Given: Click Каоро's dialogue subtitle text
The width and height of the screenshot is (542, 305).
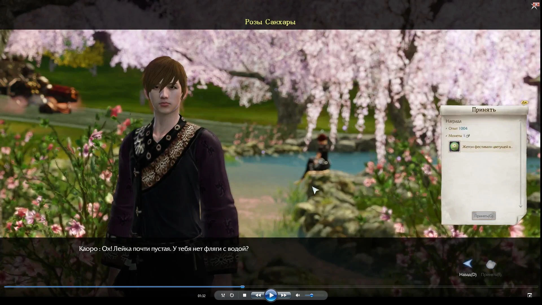Looking at the screenshot, I should click(x=164, y=249).
